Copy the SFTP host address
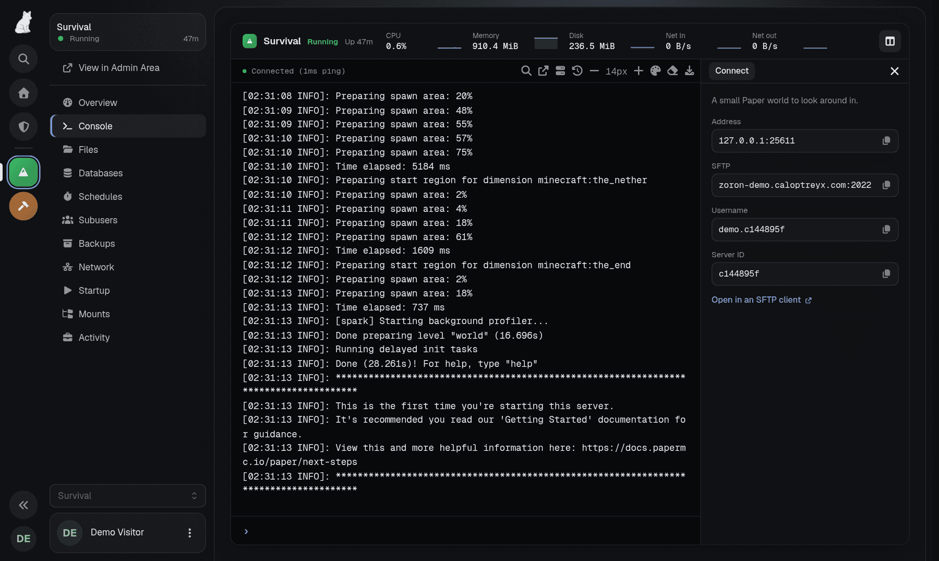The image size is (939, 561). pos(886,185)
